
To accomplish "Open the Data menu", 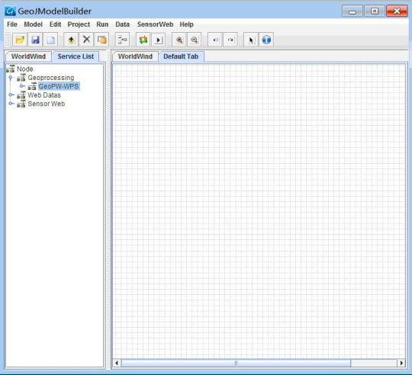I will pyautogui.click(x=122, y=24).
